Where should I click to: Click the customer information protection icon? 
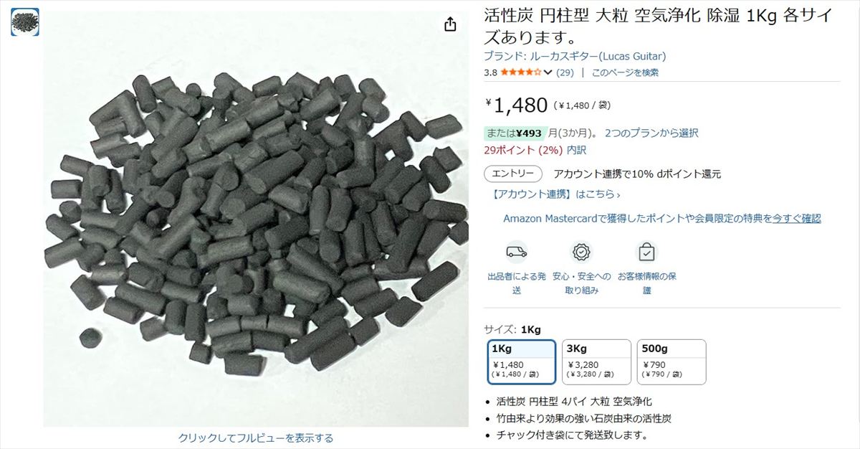pos(646,252)
